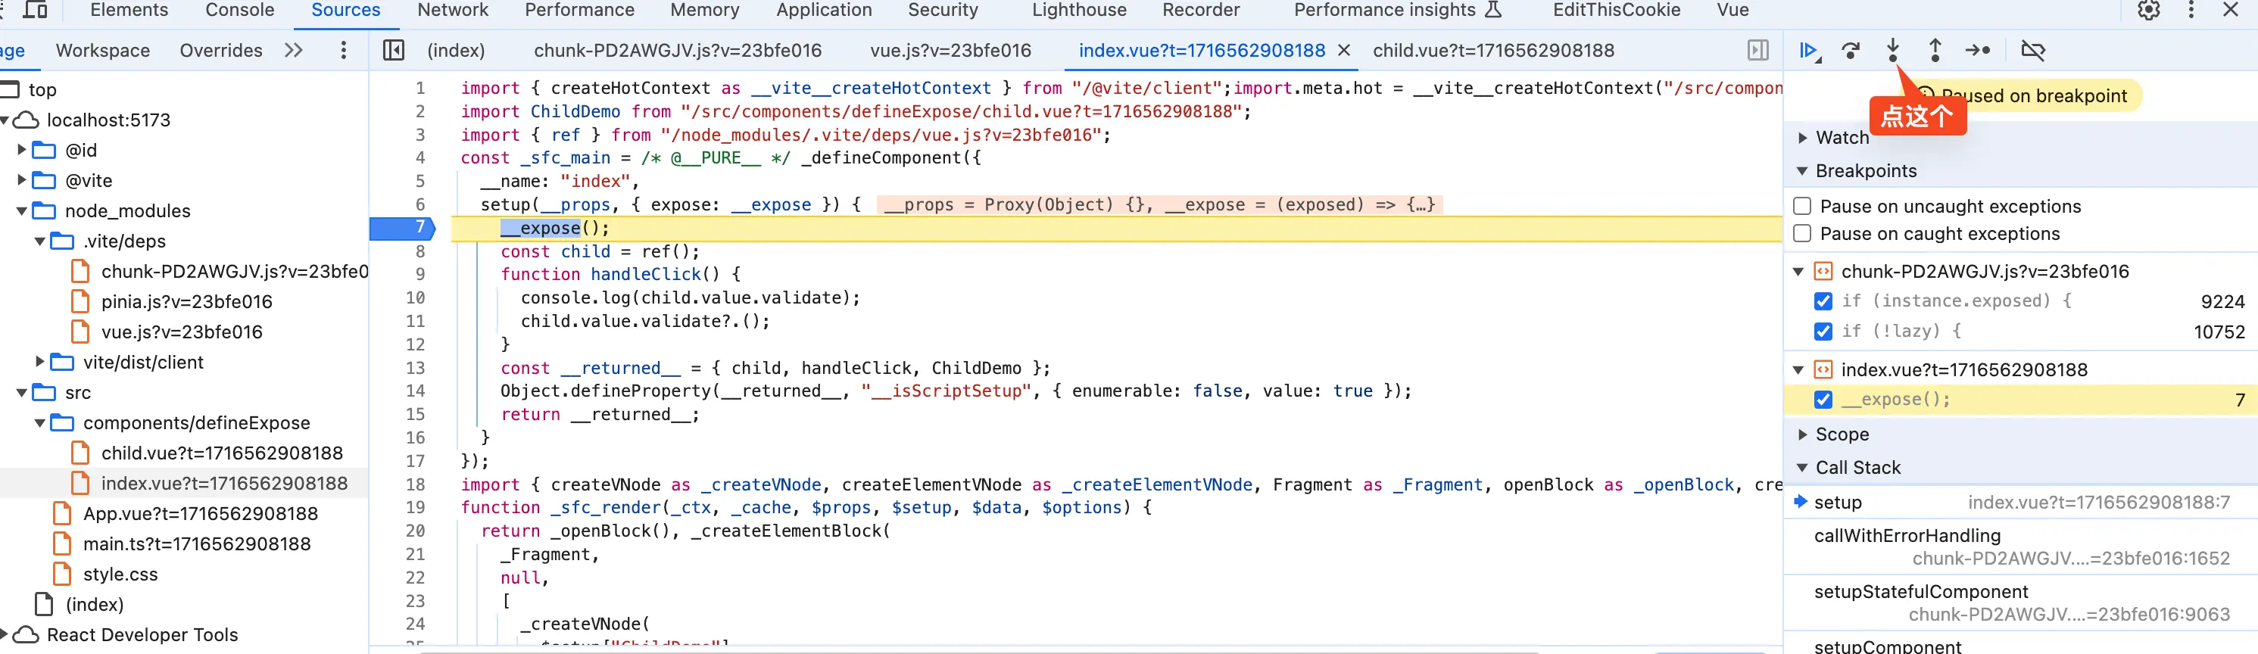Expand the Watch section

click(x=1803, y=138)
